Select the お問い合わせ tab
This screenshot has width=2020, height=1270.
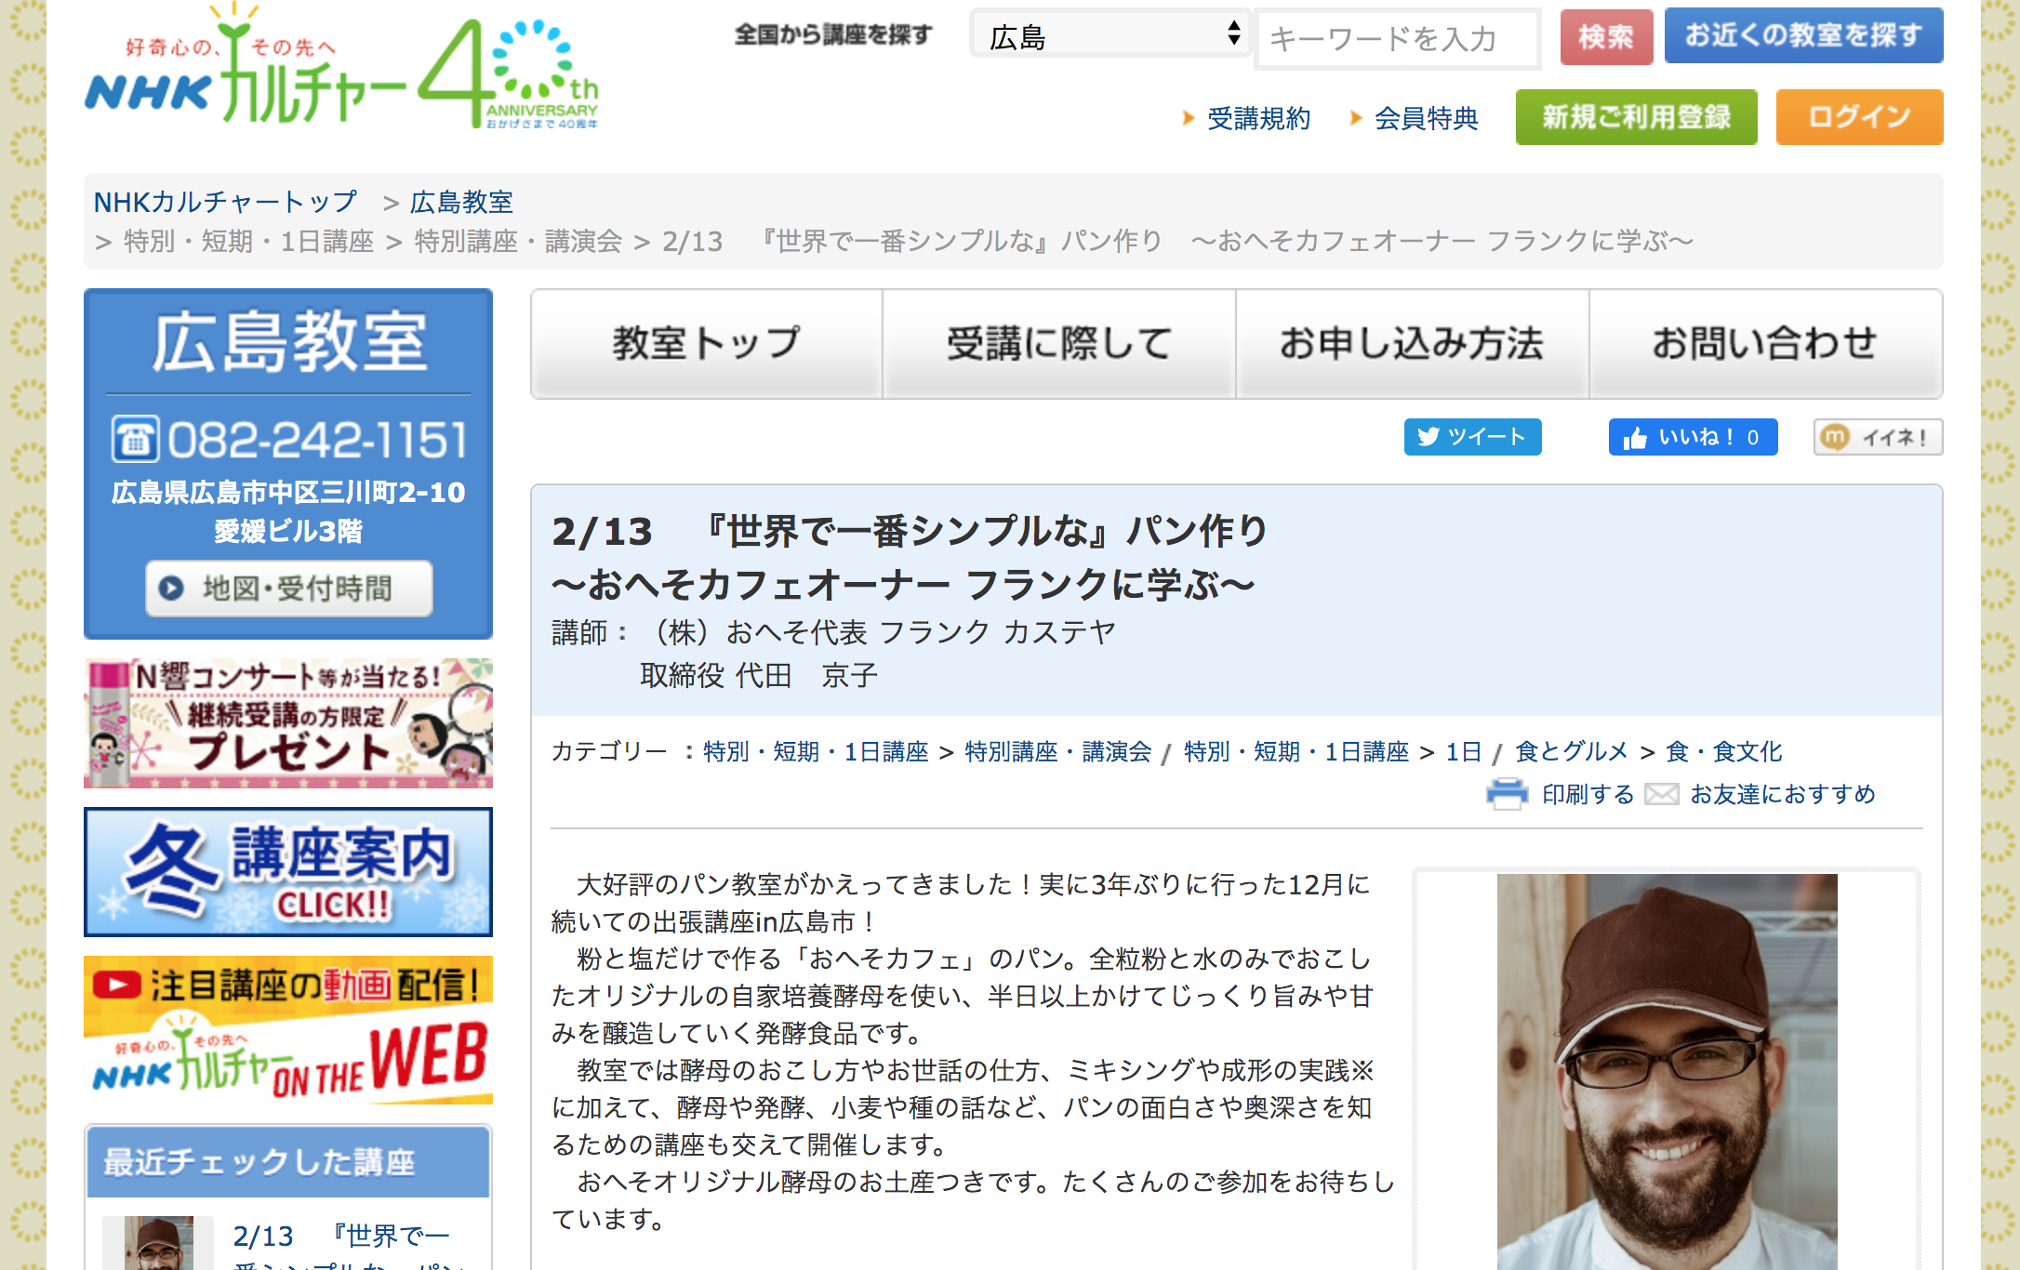pyautogui.click(x=1765, y=344)
